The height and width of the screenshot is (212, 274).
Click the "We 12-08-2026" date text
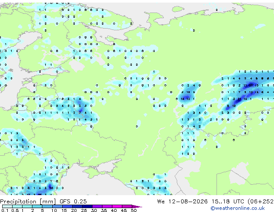[x=182, y=202]
